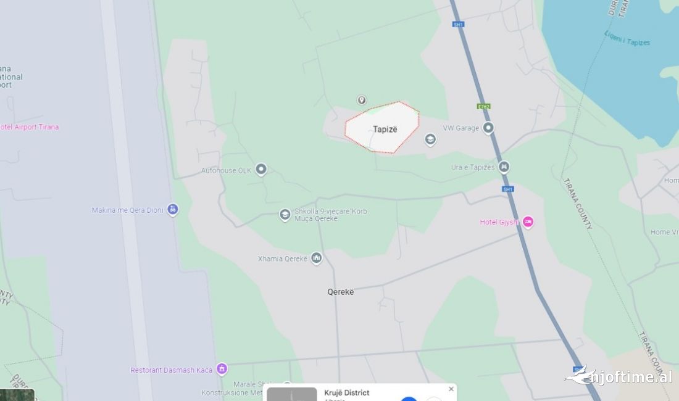Open Makina me Qera Dioni car rental icon
This screenshot has height=401, width=679.
click(172, 209)
